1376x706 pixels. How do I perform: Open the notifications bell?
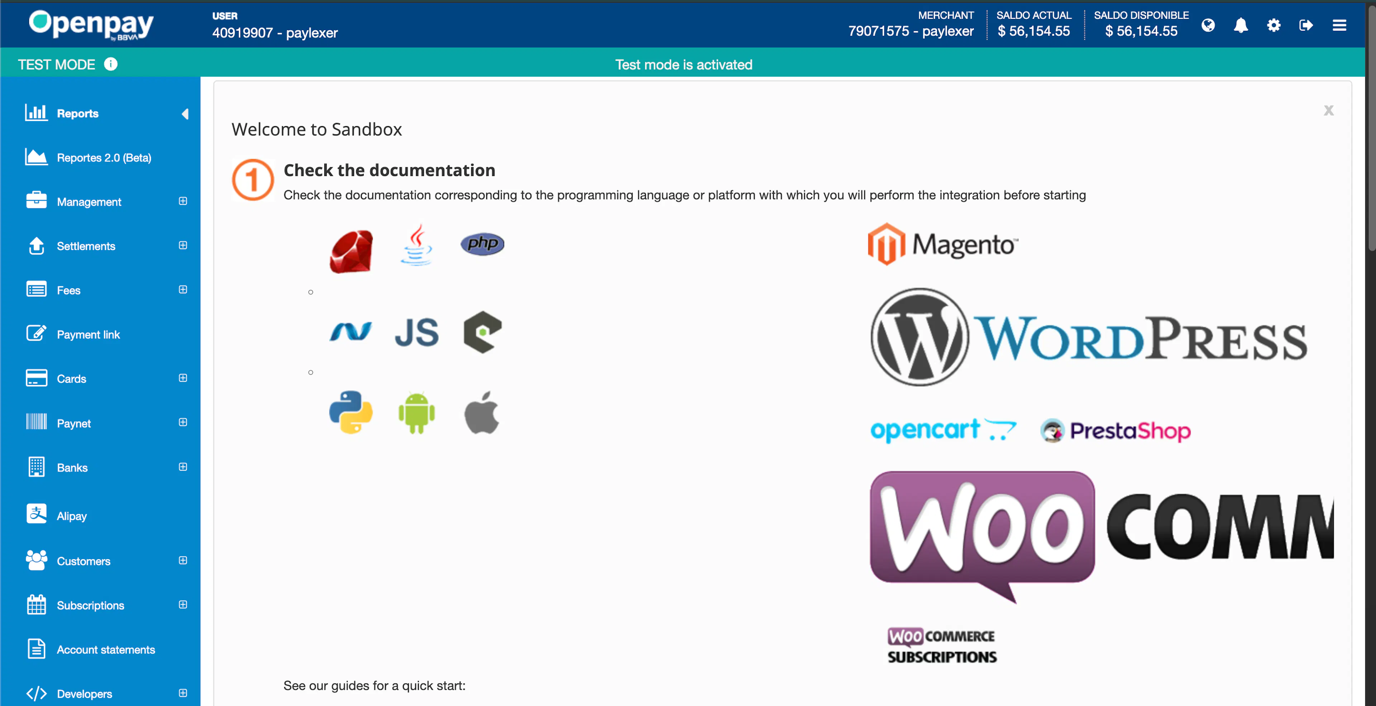coord(1241,25)
